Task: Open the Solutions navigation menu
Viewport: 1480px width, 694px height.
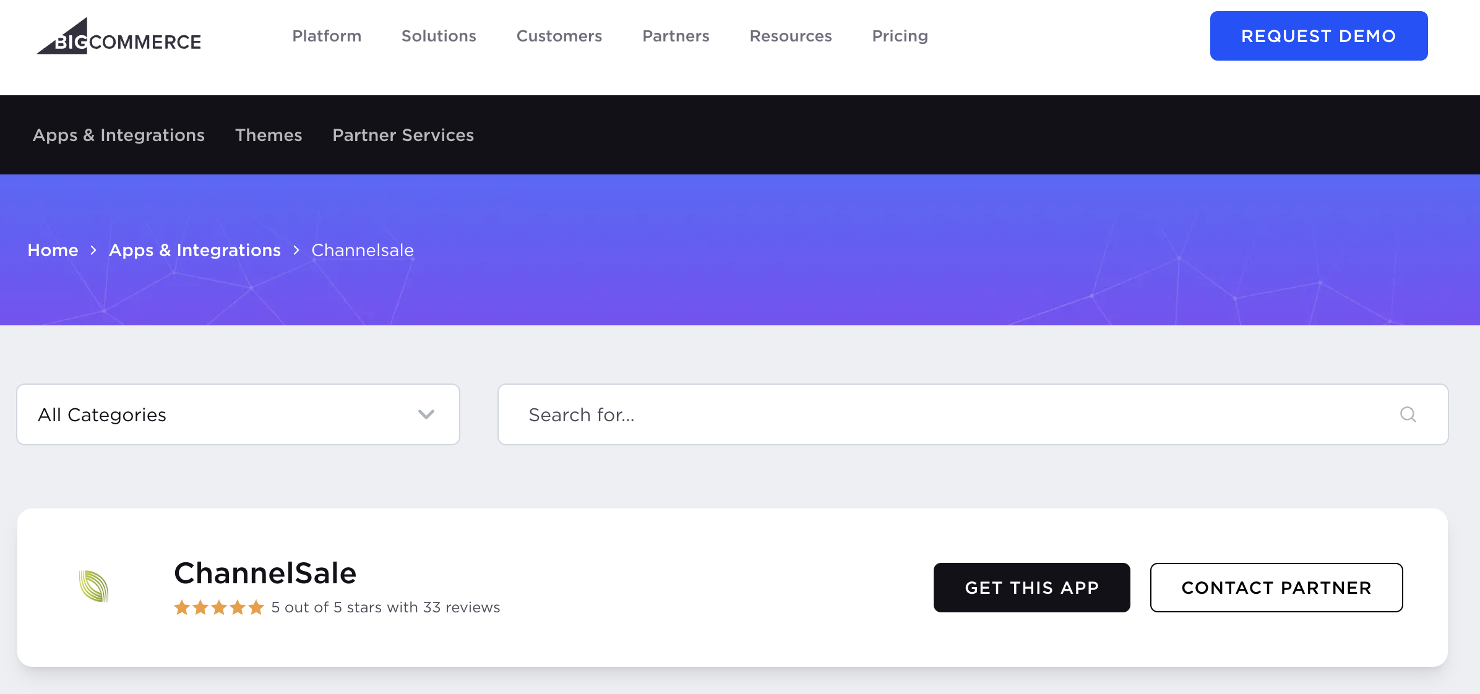Action: click(x=438, y=36)
